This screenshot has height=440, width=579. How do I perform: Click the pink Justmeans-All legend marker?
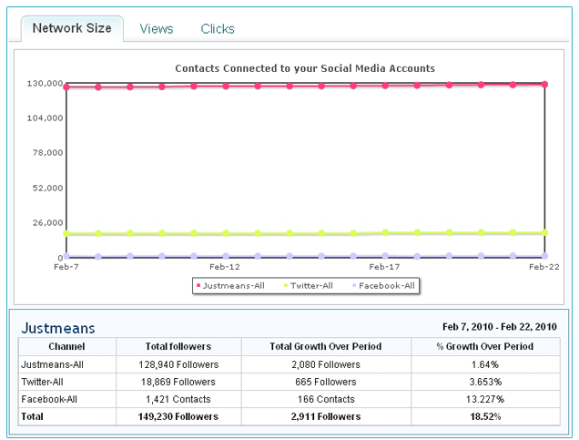198,285
